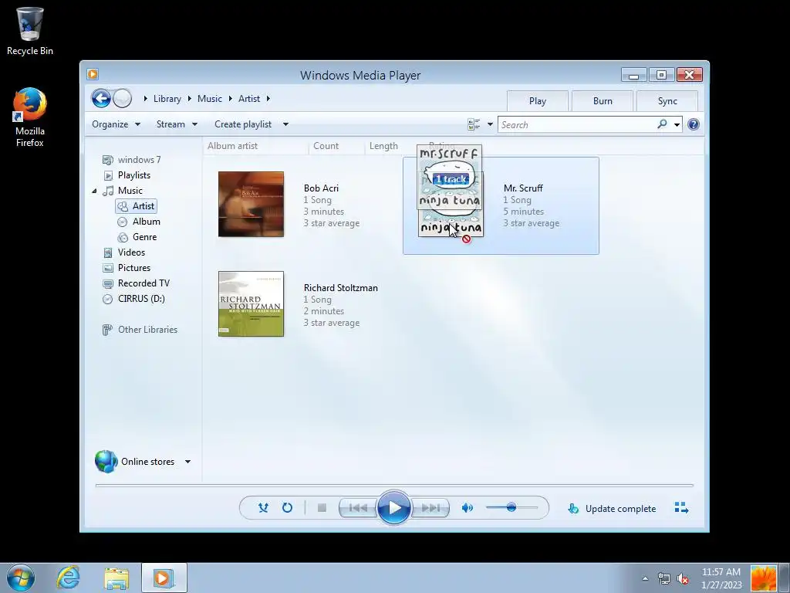Go back with the blue Back arrow
790x593 pixels.
coord(101,98)
